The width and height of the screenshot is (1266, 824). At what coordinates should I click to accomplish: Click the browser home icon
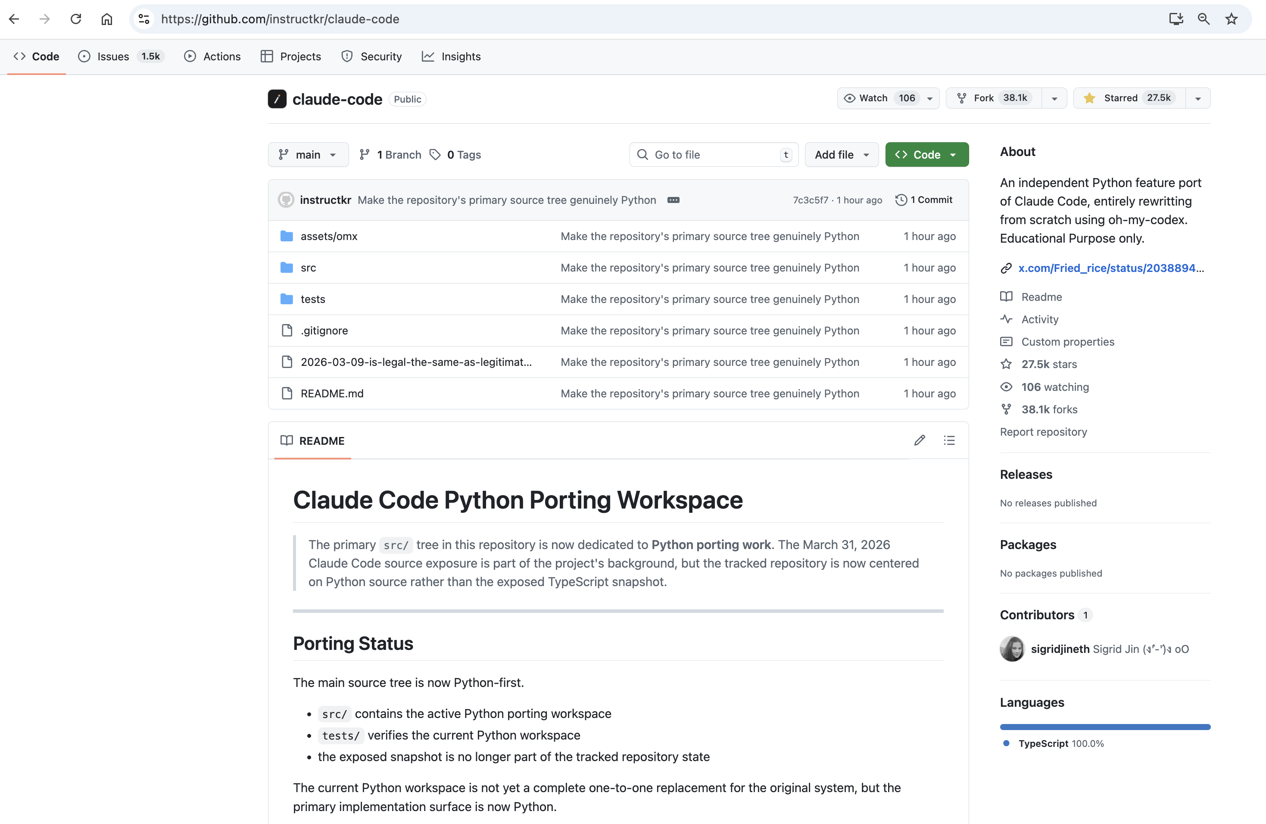tap(106, 19)
